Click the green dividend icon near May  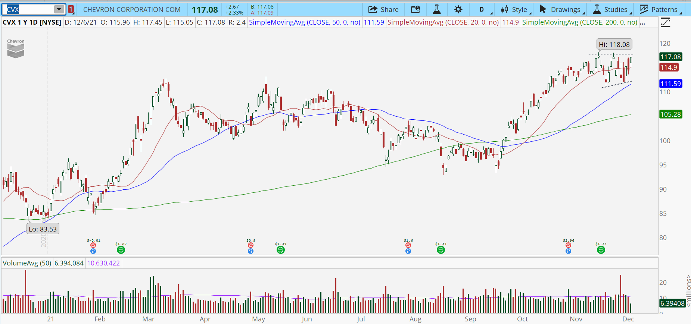click(281, 250)
